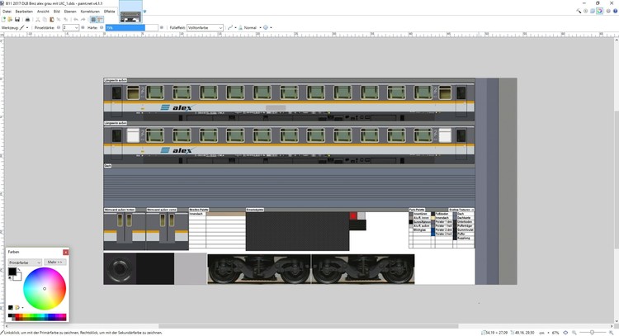Increase the Härte hardness value
619x336 pixels.
point(162,27)
